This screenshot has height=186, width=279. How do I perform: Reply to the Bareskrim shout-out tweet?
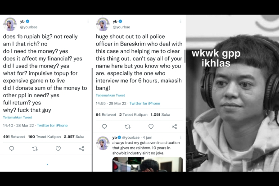104,127
